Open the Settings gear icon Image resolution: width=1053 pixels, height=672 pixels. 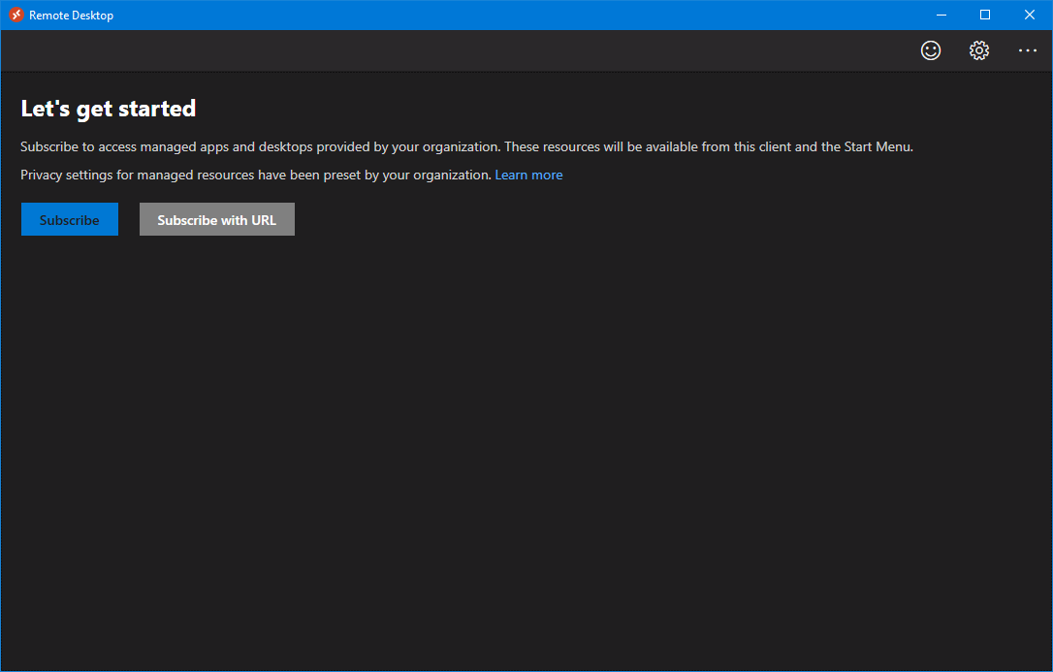coord(979,50)
